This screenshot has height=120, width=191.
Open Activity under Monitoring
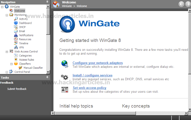pos(23,19)
